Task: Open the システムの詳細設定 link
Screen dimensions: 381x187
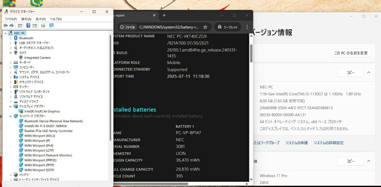Action: click(x=328, y=143)
